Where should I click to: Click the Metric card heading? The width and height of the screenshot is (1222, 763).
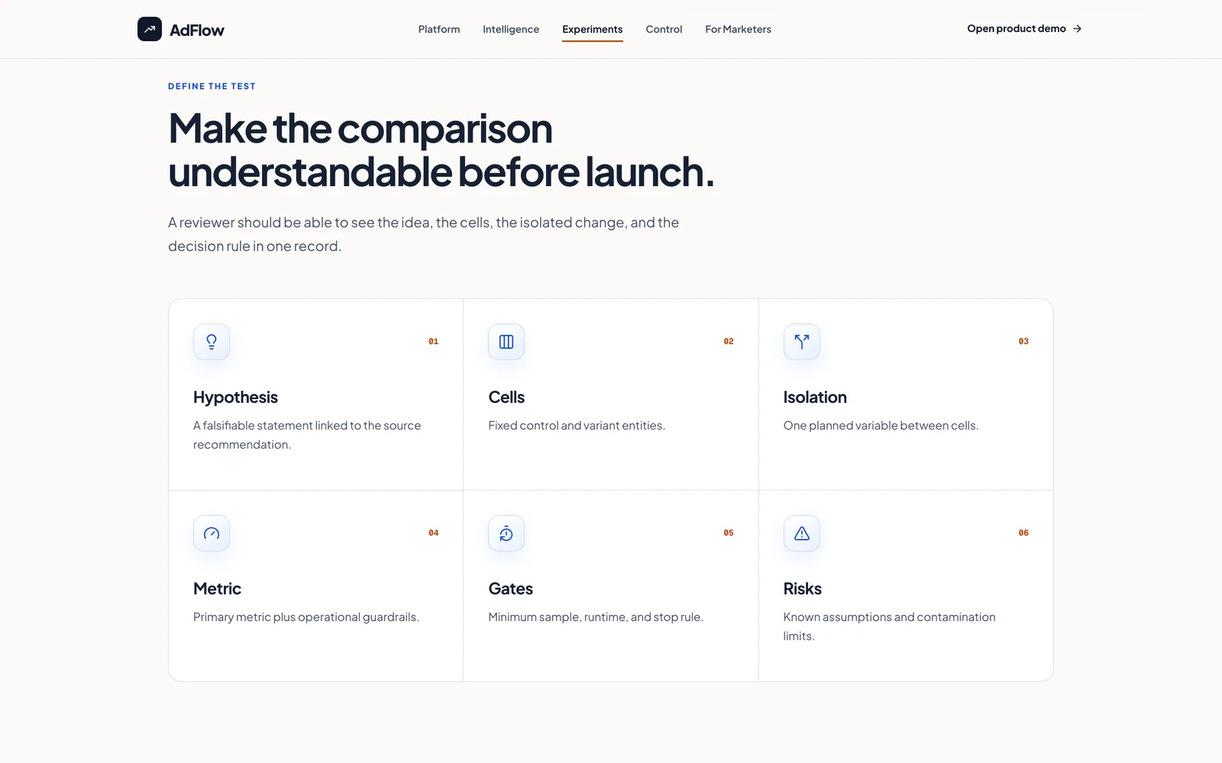pos(217,589)
